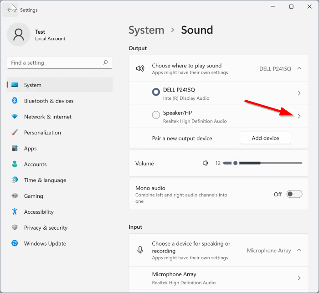Click the output speaker icon beside Choose where to play sound

tap(140, 68)
